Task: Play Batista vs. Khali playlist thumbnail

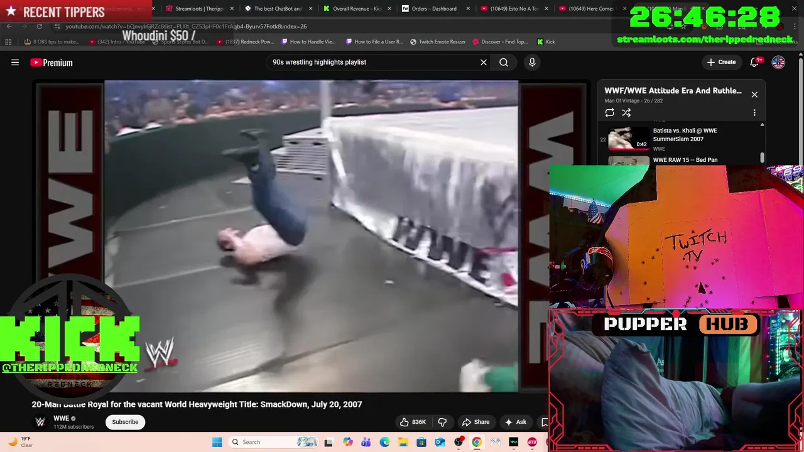Action: [x=629, y=138]
